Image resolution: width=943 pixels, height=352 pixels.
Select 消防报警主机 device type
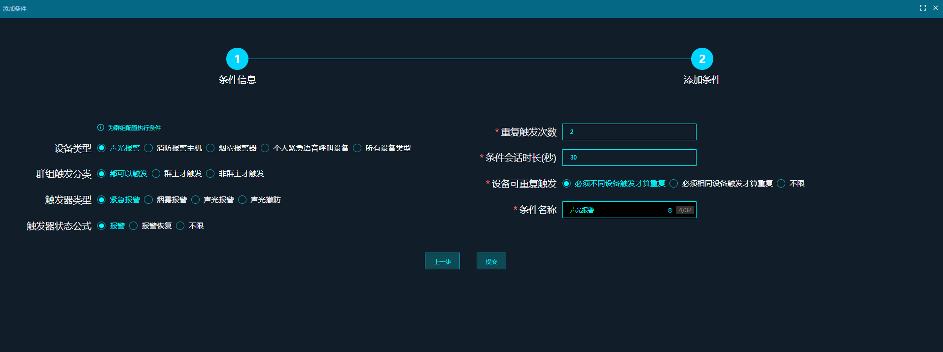[148, 148]
